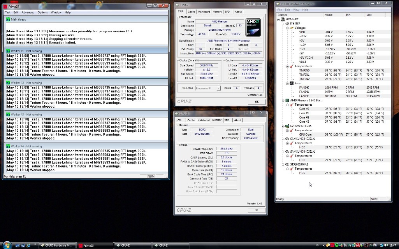
Task: Select About tab in upper CPU-Z window
Action: point(238,12)
